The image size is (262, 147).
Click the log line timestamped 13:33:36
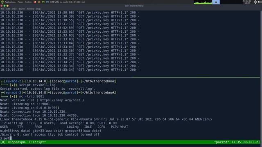point(70,51)
